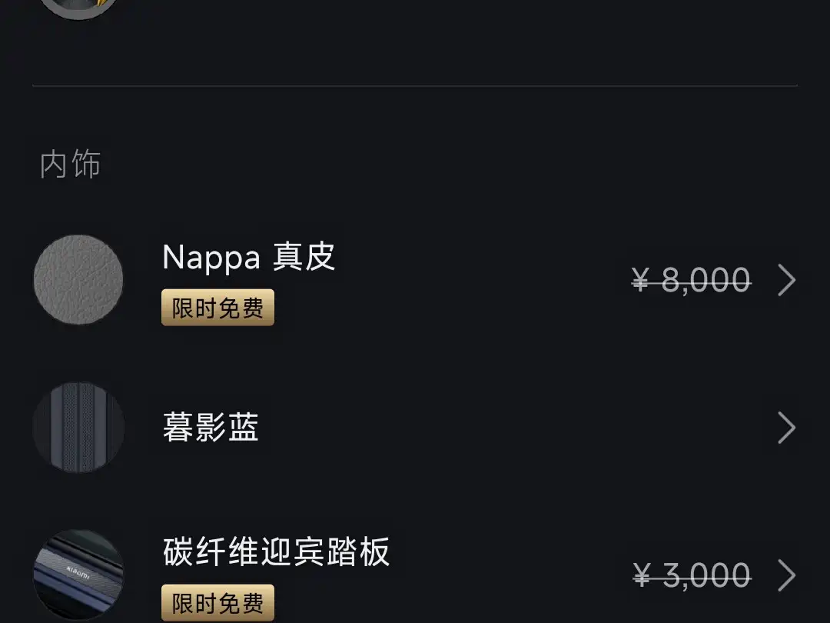Select the gray Nappa leather swatch
The image size is (830, 623).
[78, 279]
